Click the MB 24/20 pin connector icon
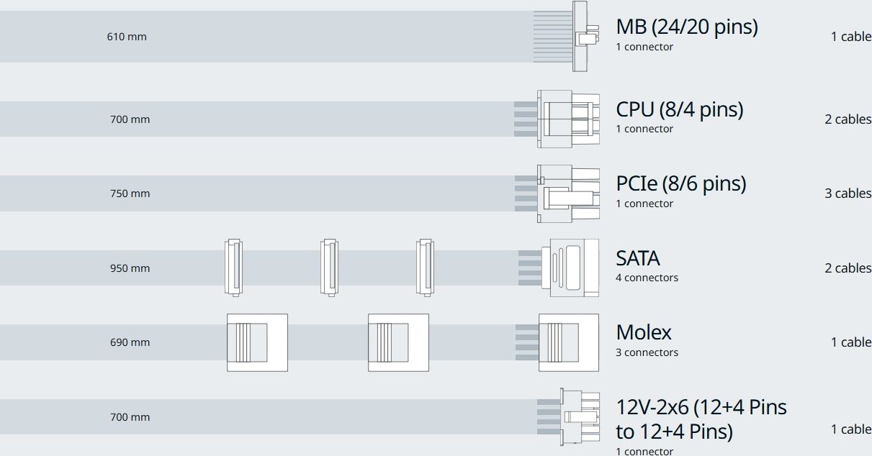872x456 pixels. point(567,36)
